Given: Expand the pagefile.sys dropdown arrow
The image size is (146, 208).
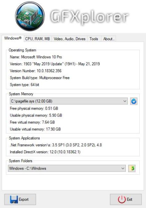Looking at the screenshot, I should coord(125,101).
